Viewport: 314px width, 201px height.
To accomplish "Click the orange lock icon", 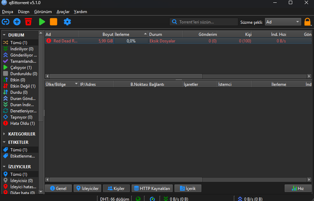I will coord(307,22).
